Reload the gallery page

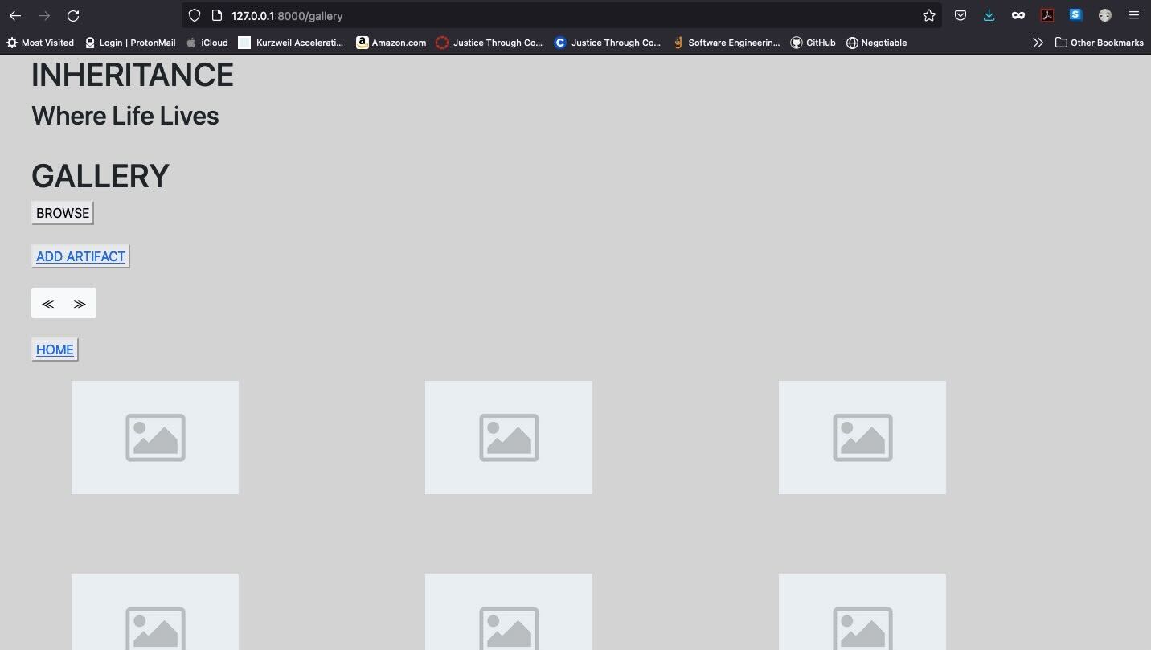[x=73, y=16]
